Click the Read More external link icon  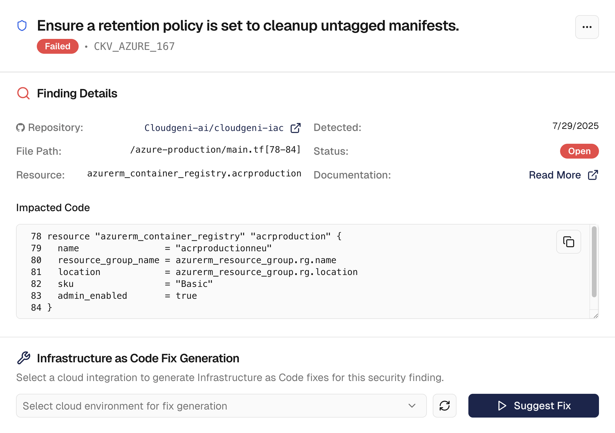click(x=593, y=175)
